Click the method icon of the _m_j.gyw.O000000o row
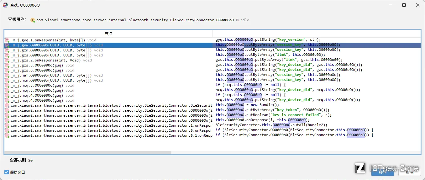The height and width of the screenshot is (180, 425). (7, 45)
